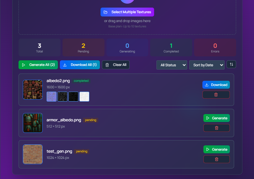Start generation for test_gen.png
This screenshot has height=179, width=254.
(x=216, y=149)
